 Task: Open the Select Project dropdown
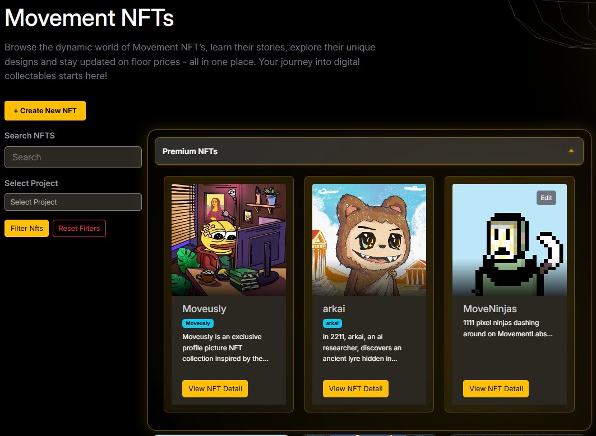[73, 202]
